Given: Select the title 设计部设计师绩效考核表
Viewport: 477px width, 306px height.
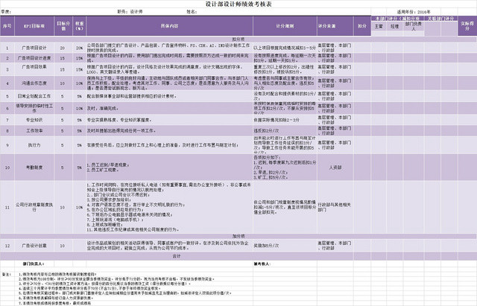Looking at the screenshot, I should coord(238,4).
